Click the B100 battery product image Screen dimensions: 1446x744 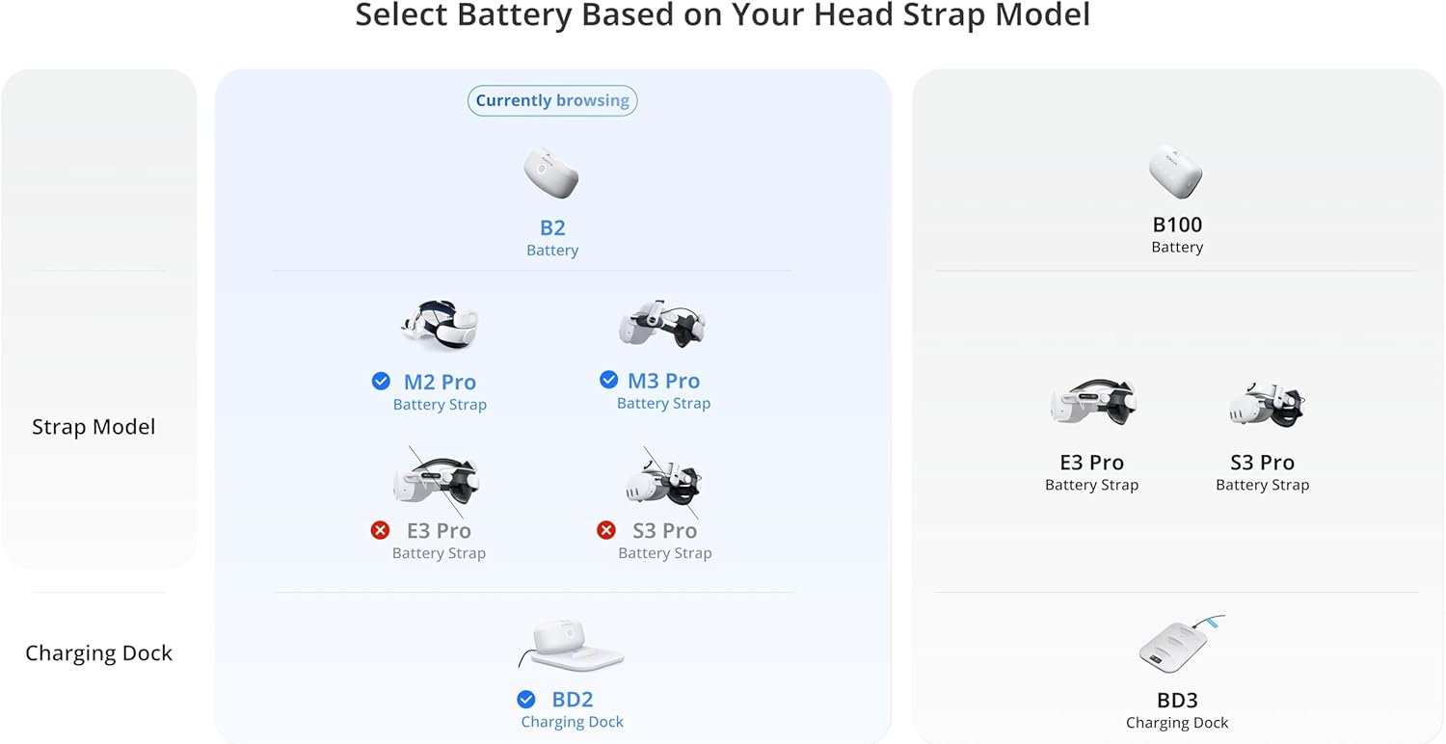click(x=1176, y=172)
